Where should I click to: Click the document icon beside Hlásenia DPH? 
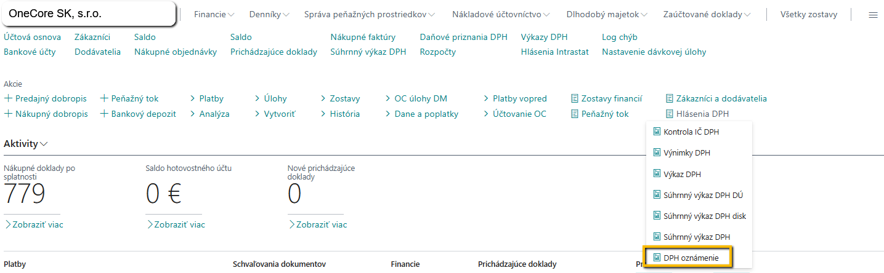pos(670,114)
